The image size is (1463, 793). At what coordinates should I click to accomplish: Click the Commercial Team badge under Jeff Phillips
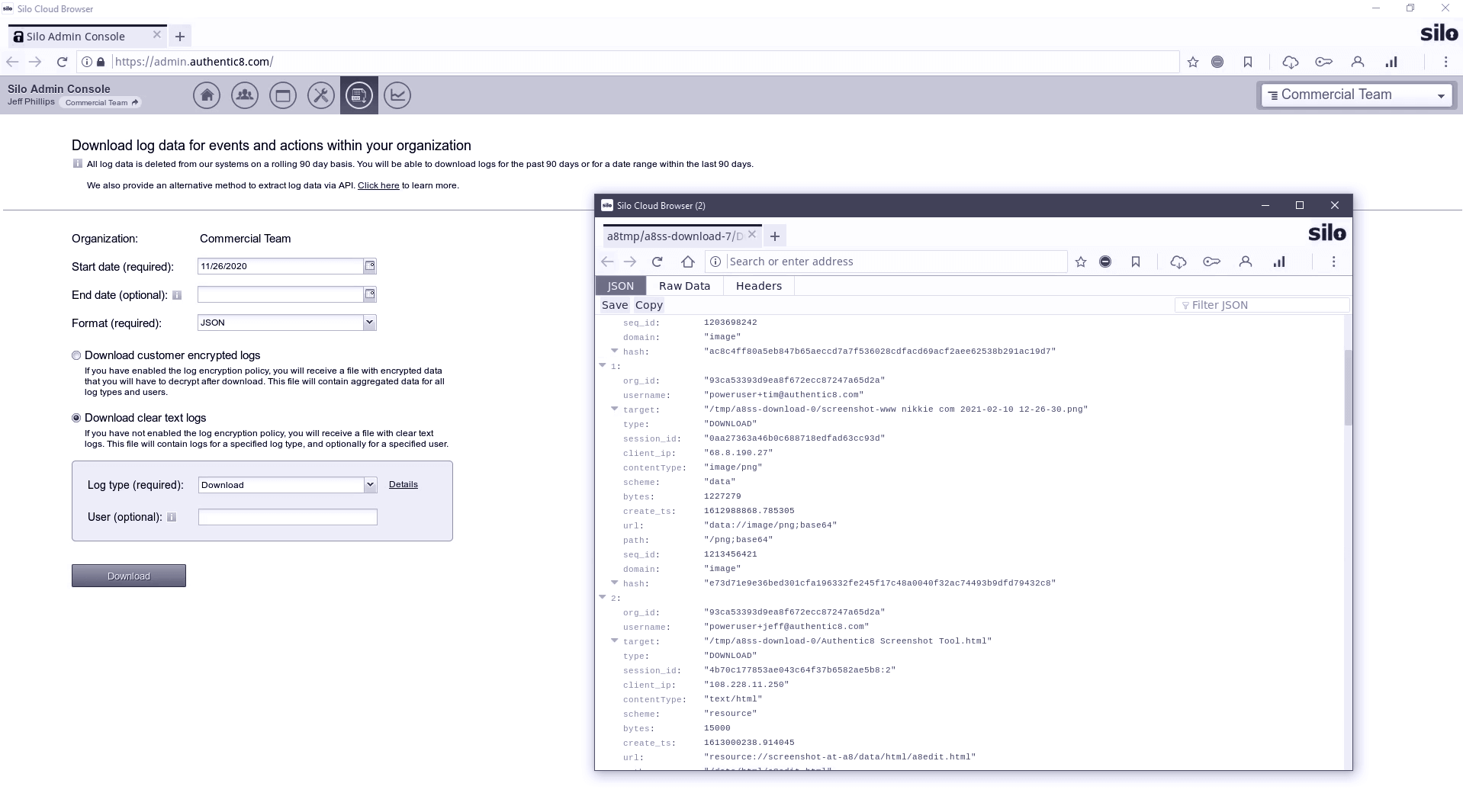[101, 102]
